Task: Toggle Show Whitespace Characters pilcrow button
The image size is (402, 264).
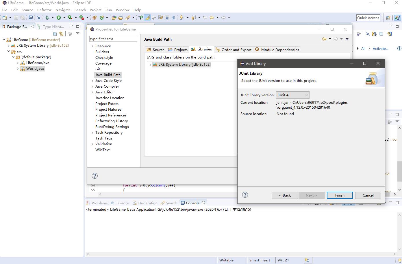Action: pyautogui.click(x=174, y=18)
